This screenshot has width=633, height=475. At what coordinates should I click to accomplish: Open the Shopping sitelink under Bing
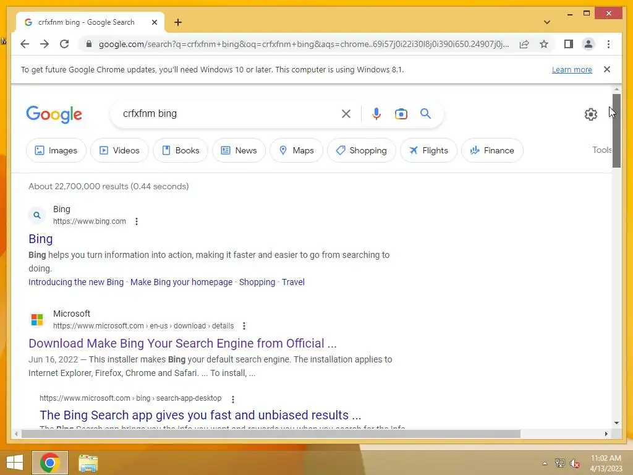pos(257,282)
